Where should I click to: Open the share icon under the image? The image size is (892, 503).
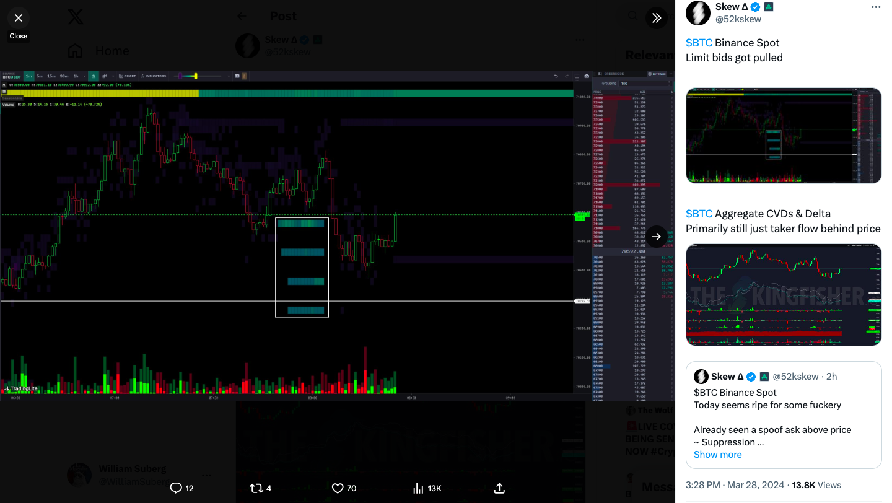point(499,488)
